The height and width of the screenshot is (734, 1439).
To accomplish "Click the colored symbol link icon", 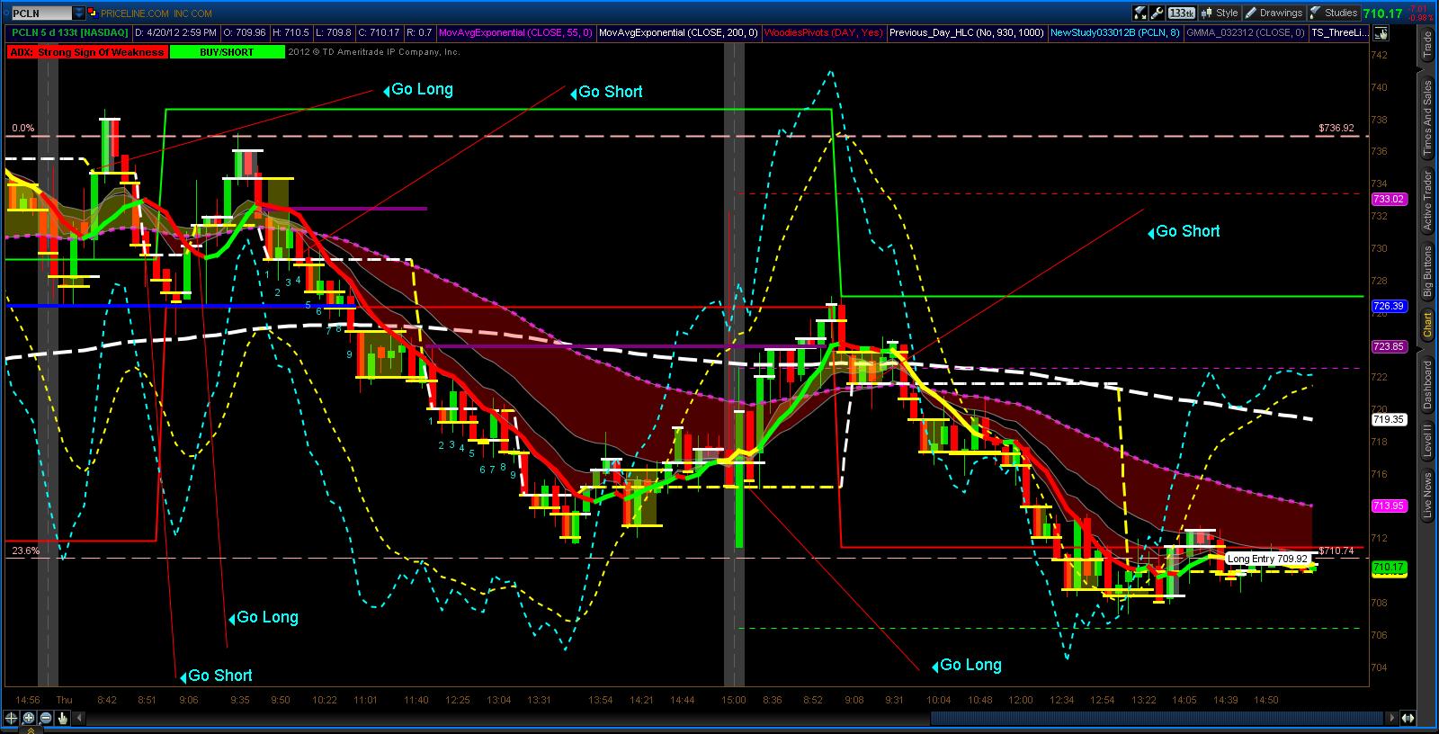I will tap(93, 13).
